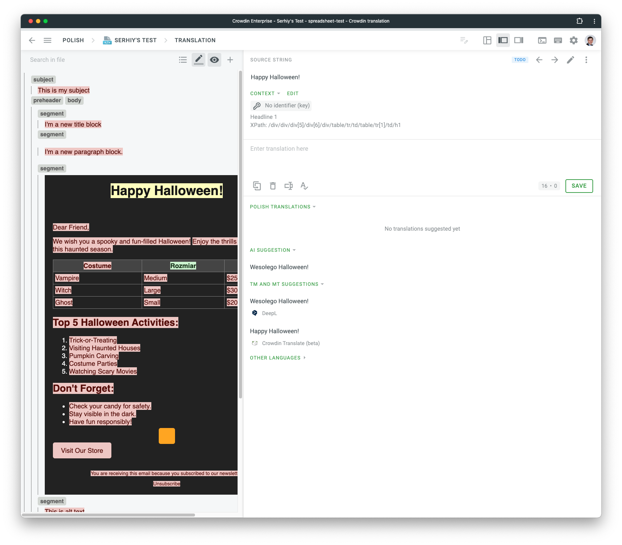Open the browser extensions puzzle icon

click(x=580, y=21)
